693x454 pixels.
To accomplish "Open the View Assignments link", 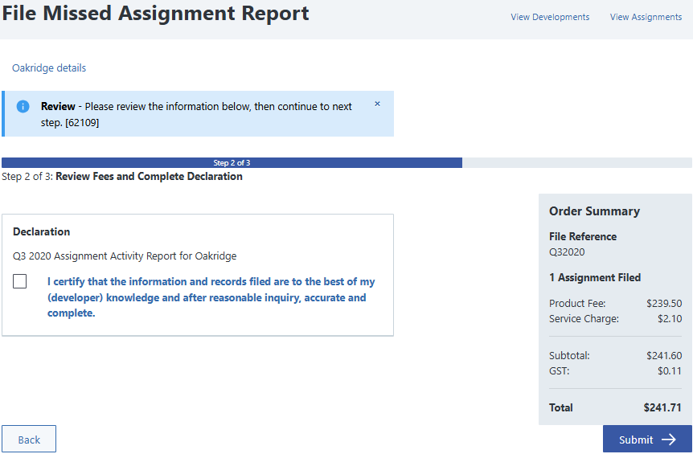I will (x=646, y=17).
